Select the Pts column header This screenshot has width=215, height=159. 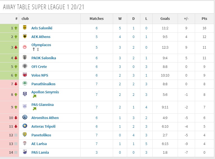[x=204, y=18]
